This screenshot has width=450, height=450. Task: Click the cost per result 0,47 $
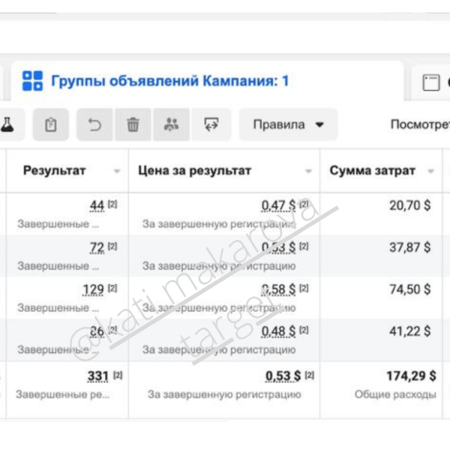click(278, 205)
